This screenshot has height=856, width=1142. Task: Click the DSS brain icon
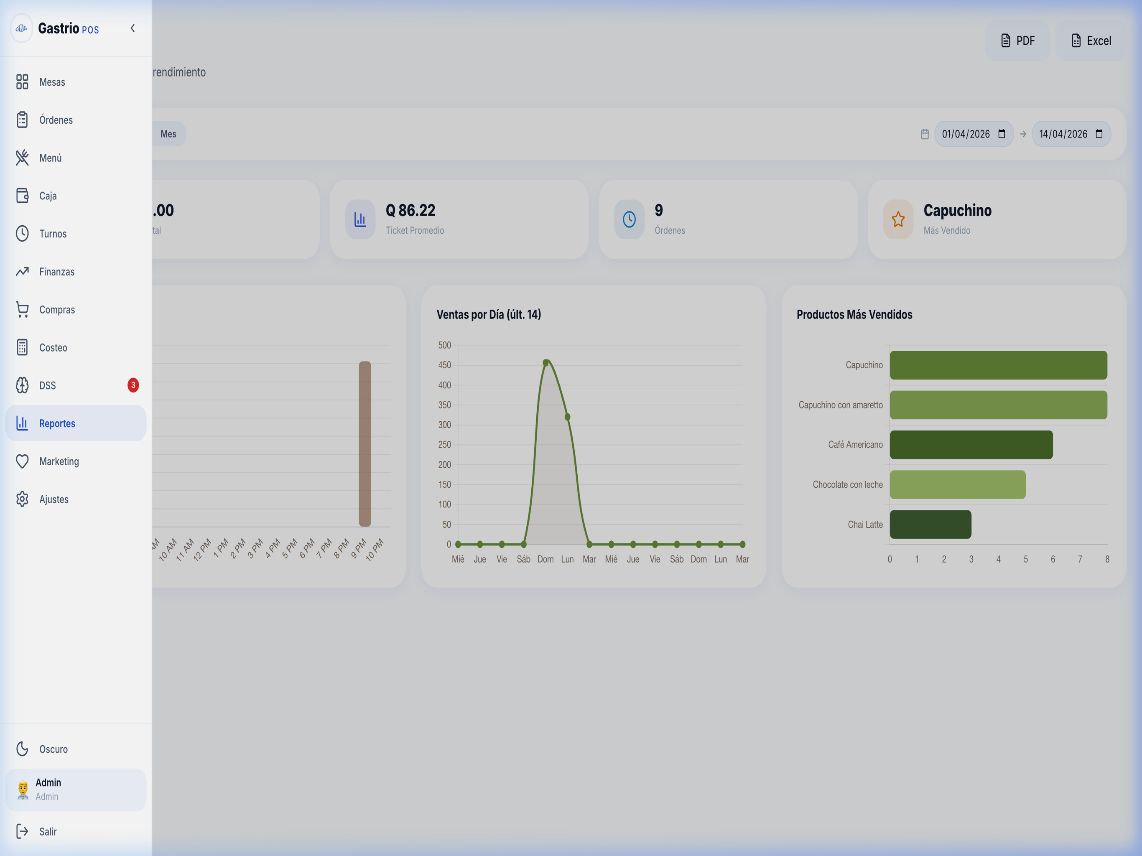(x=22, y=385)
